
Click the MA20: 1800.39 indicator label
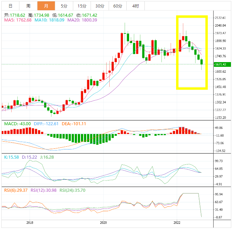click(82, 20)
